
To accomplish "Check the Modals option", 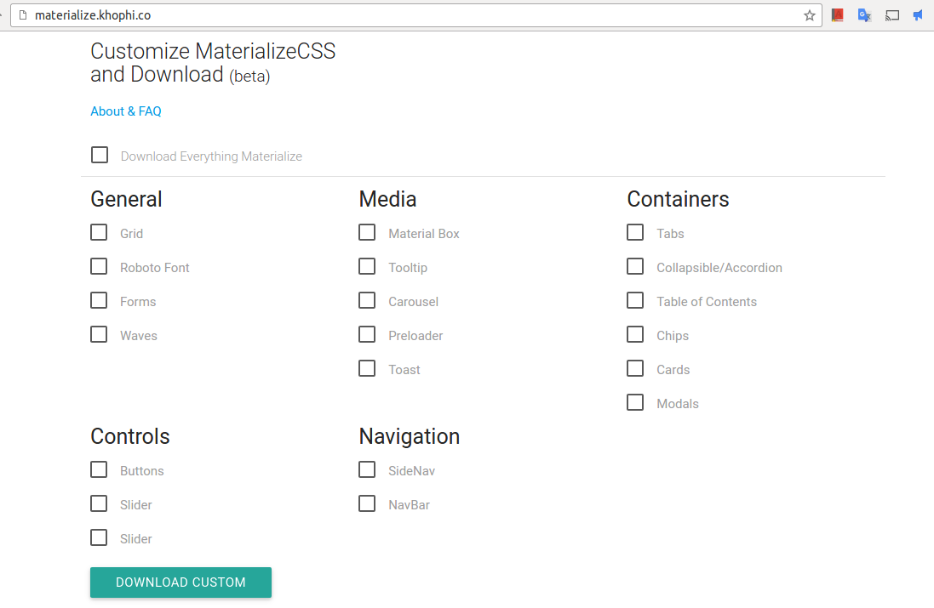I will point(635,402).
